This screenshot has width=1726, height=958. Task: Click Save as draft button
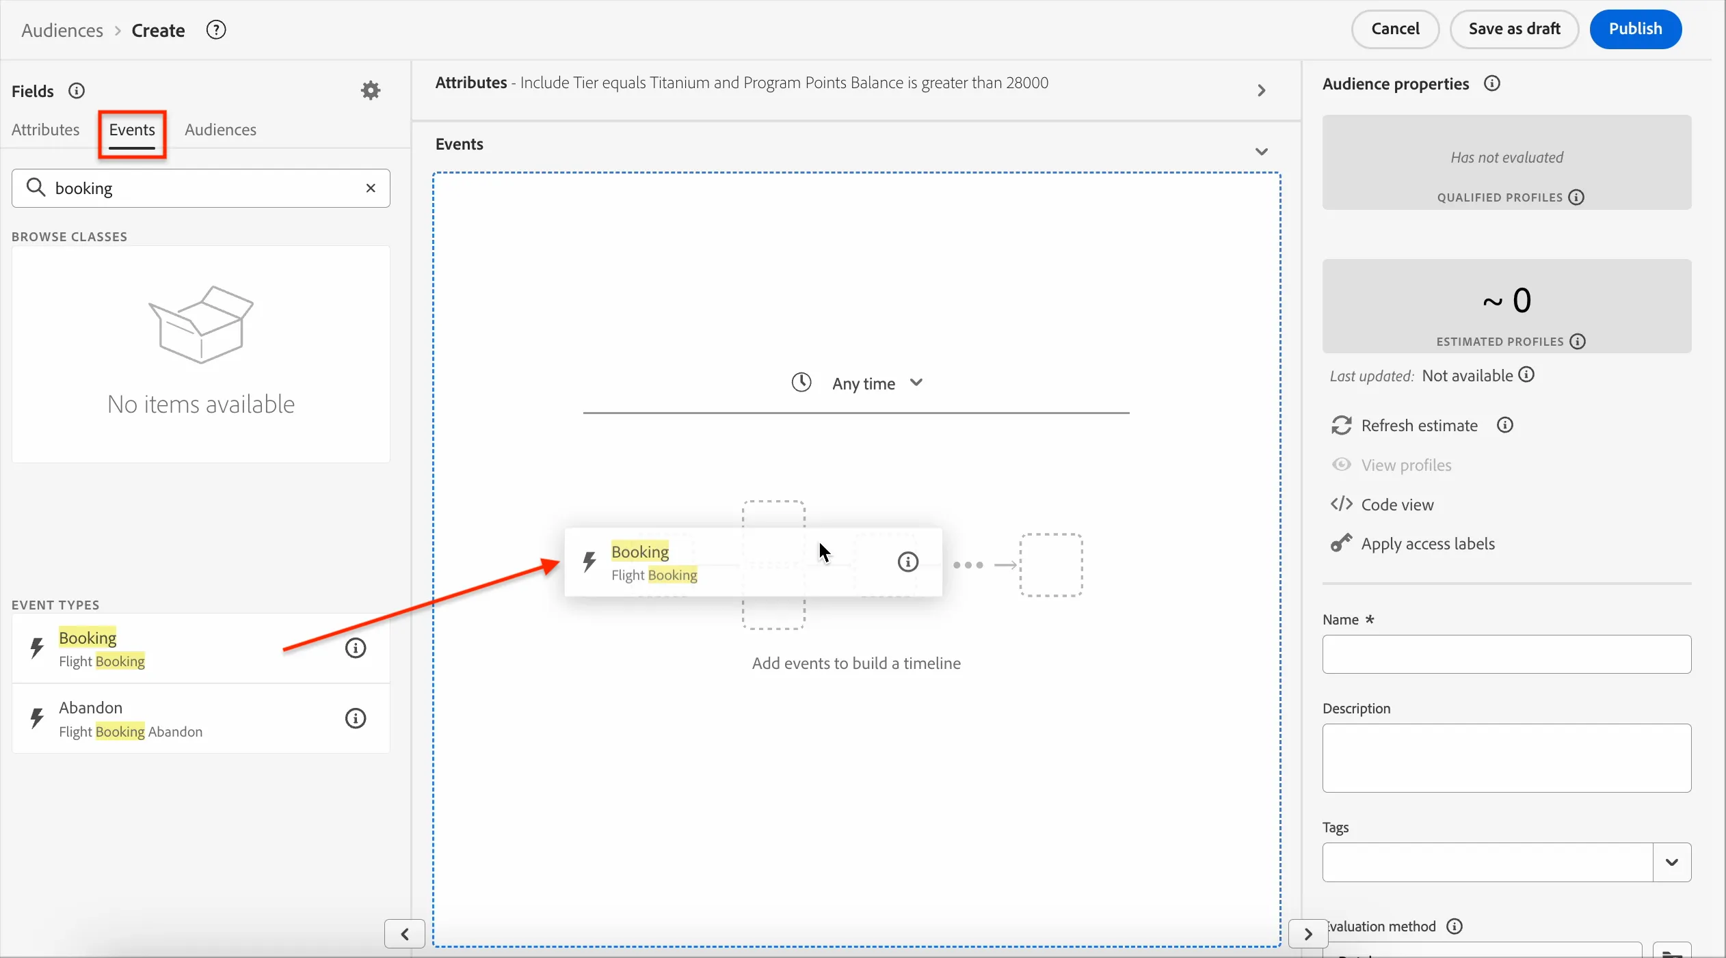click(x=1514, y=29)
